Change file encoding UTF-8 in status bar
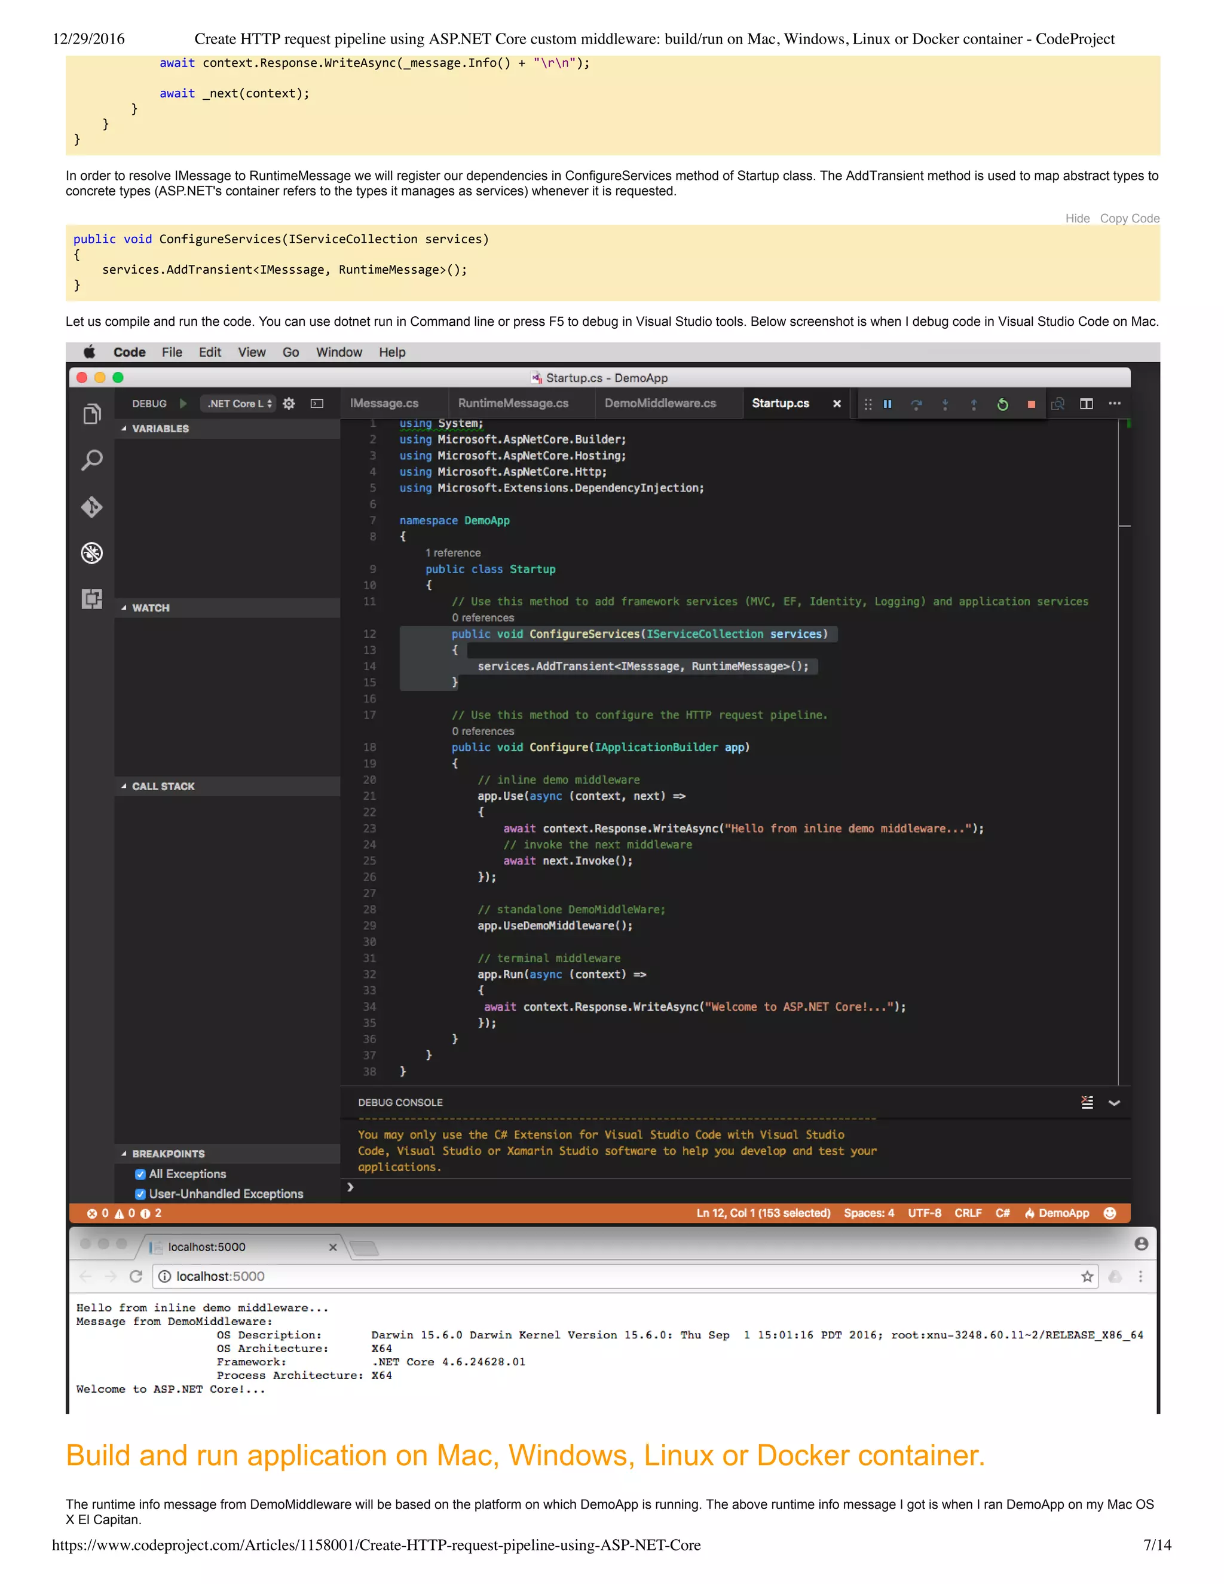 (925, 1213)
